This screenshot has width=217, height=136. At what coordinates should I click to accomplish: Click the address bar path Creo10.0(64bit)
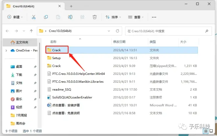pyautogui.click(x=60, y=31)
